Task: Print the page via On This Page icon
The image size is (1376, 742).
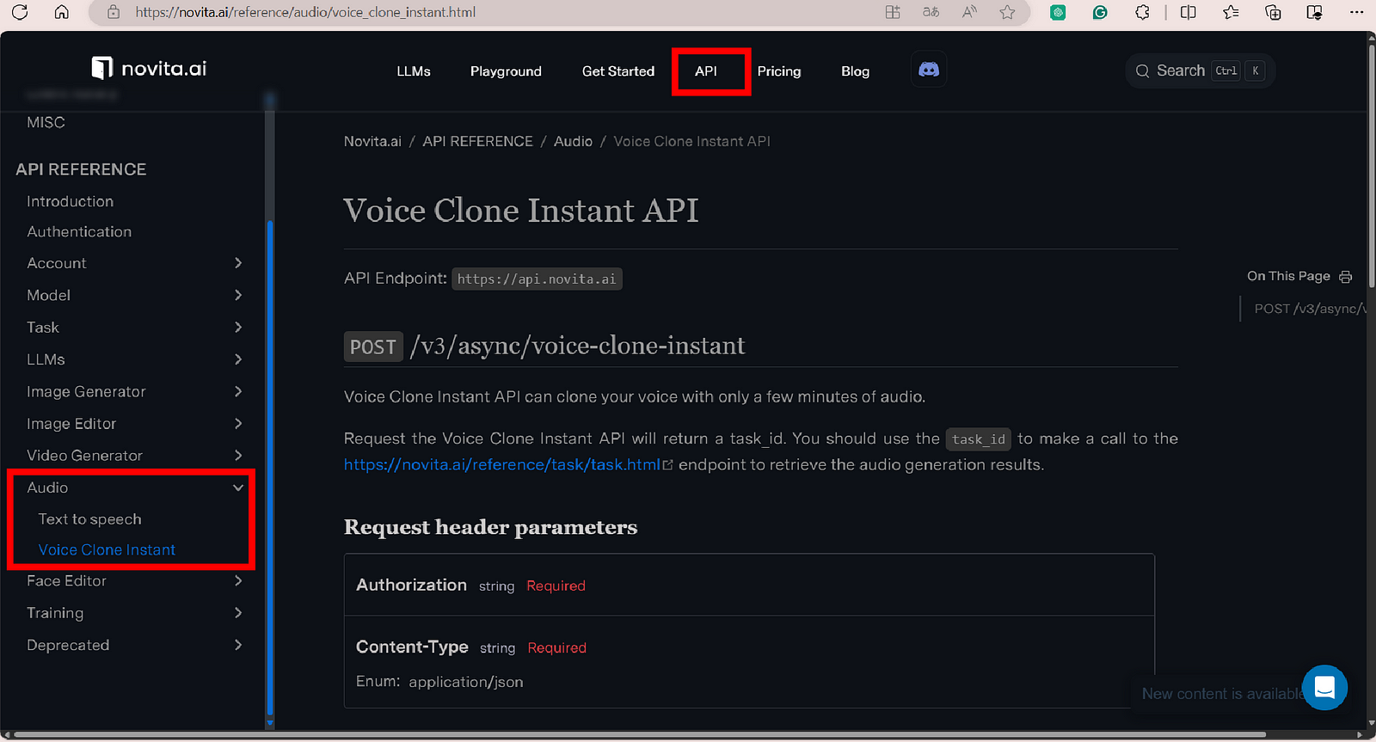Action: pyautogui.click(x=1346, y=277)
